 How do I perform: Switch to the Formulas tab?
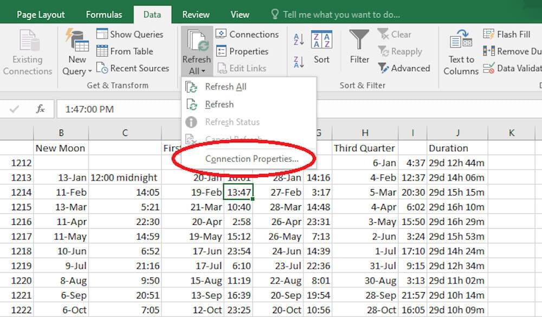click(x=104, y=15)
